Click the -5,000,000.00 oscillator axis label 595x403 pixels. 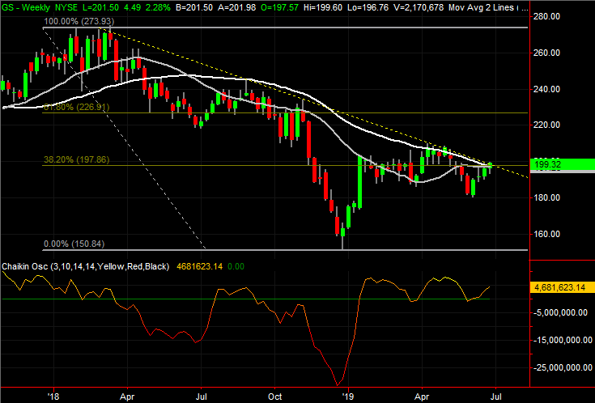click(x=562, y=313)
